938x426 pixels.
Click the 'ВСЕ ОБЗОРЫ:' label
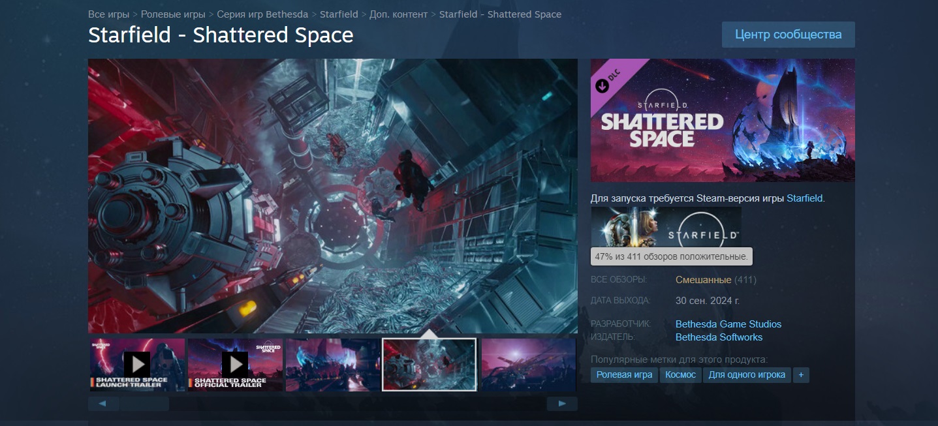pos(618,280)
